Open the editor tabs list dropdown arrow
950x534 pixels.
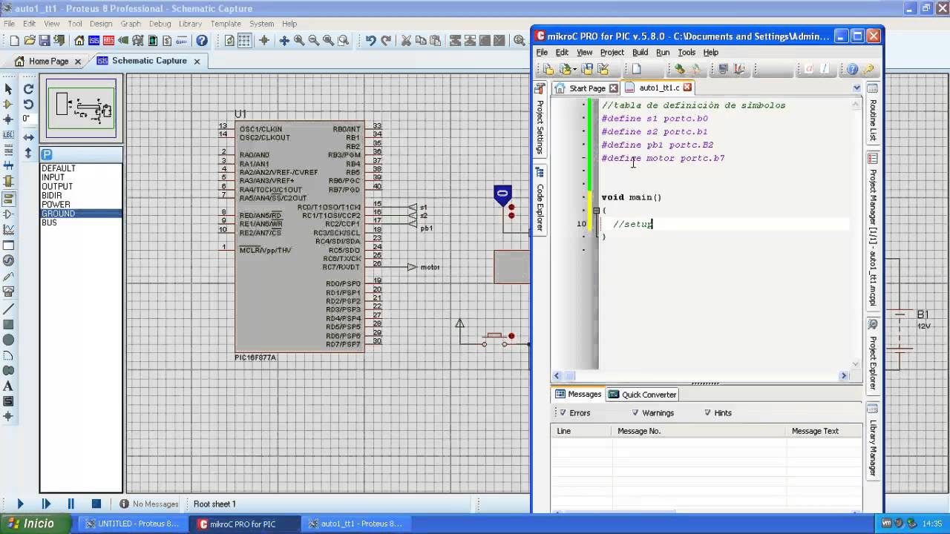(856, 88)
